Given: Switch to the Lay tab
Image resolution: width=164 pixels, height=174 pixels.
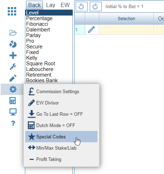Looking at the screenshot, I should (51, 5).
